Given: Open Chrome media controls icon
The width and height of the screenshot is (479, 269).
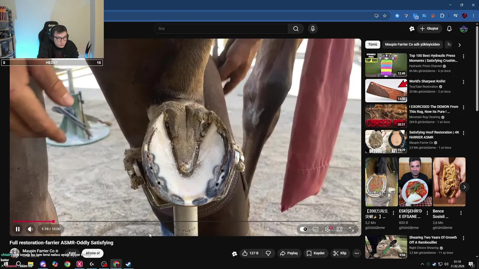Looking at the screenshot, I should [455, 16].
